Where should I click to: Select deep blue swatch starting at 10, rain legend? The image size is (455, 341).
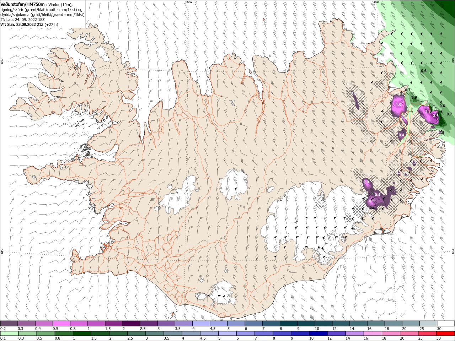(x=318, y=334)
